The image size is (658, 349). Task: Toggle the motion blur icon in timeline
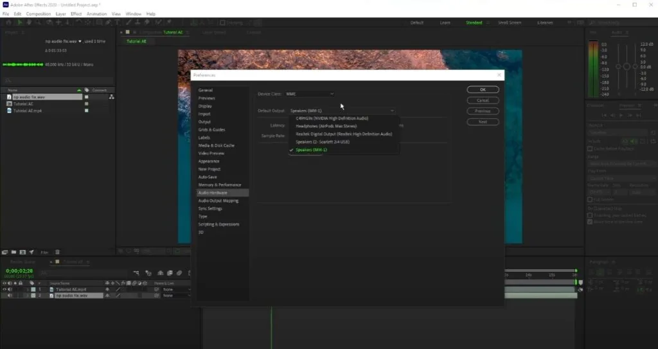179,273
